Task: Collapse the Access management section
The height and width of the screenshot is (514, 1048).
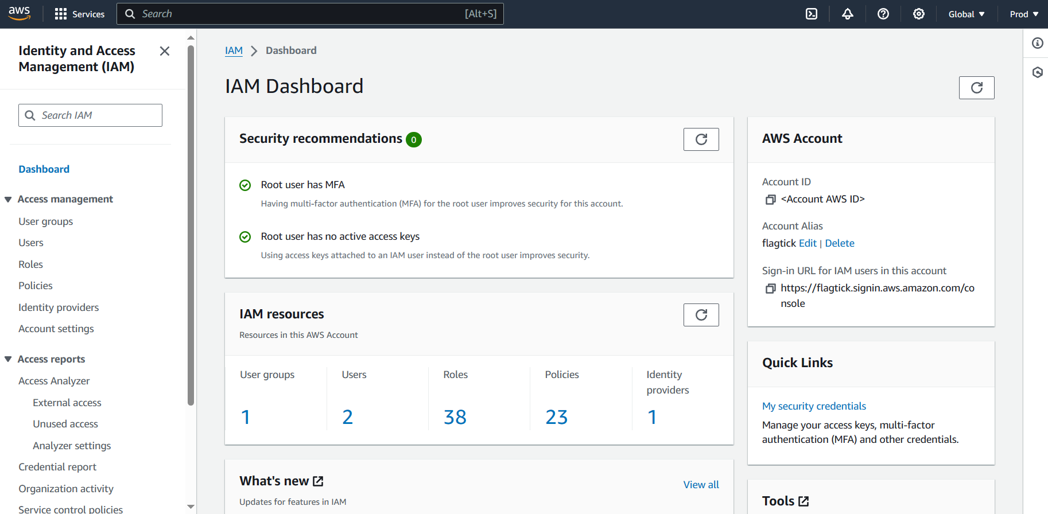Action: [x=9, y=200]
